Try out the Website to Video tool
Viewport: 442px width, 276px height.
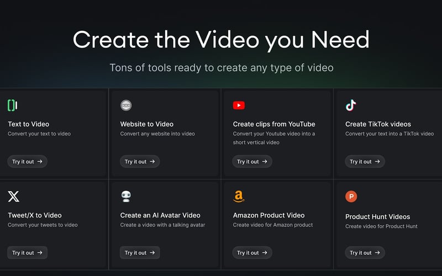coord(140,161)
